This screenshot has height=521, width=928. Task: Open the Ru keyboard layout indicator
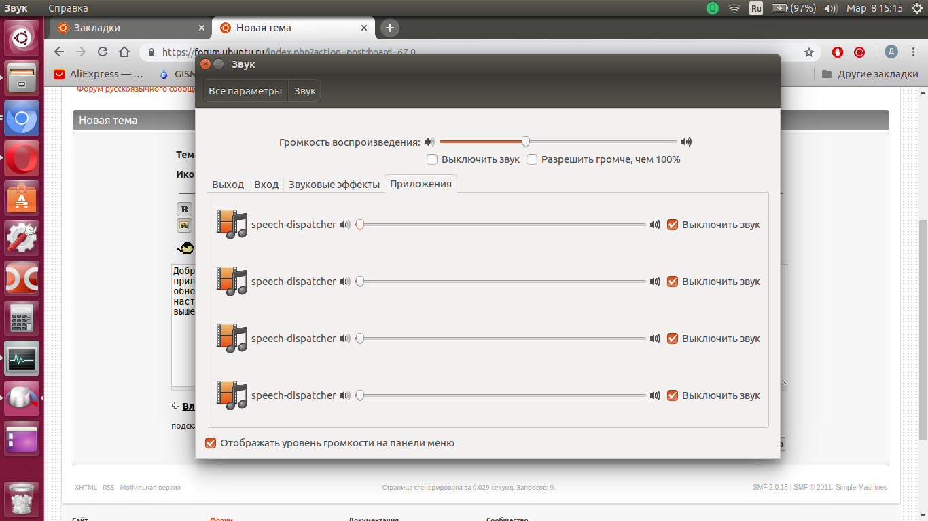[756, 8]
